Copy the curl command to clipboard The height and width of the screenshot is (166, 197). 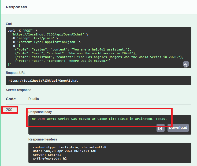pos(186,64)
